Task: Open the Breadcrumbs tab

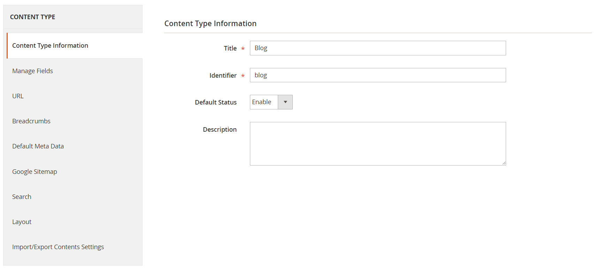Action: (x=31, y=121)
